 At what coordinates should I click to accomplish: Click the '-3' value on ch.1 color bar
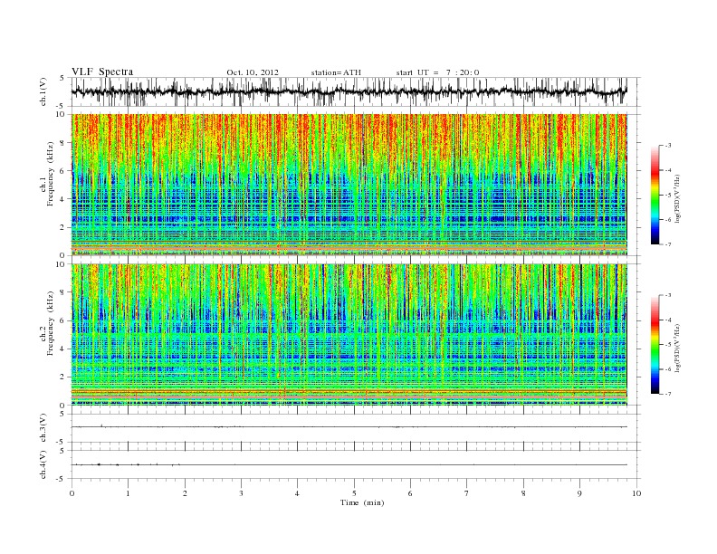click(667, 146)
